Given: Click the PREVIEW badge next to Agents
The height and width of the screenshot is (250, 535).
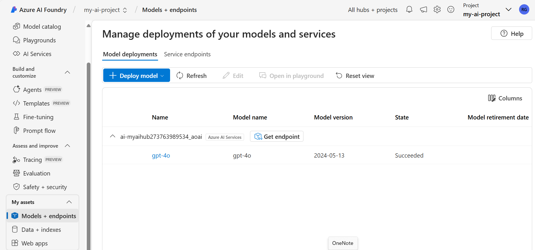Looking at the screenshot, I should coord(53,90).
